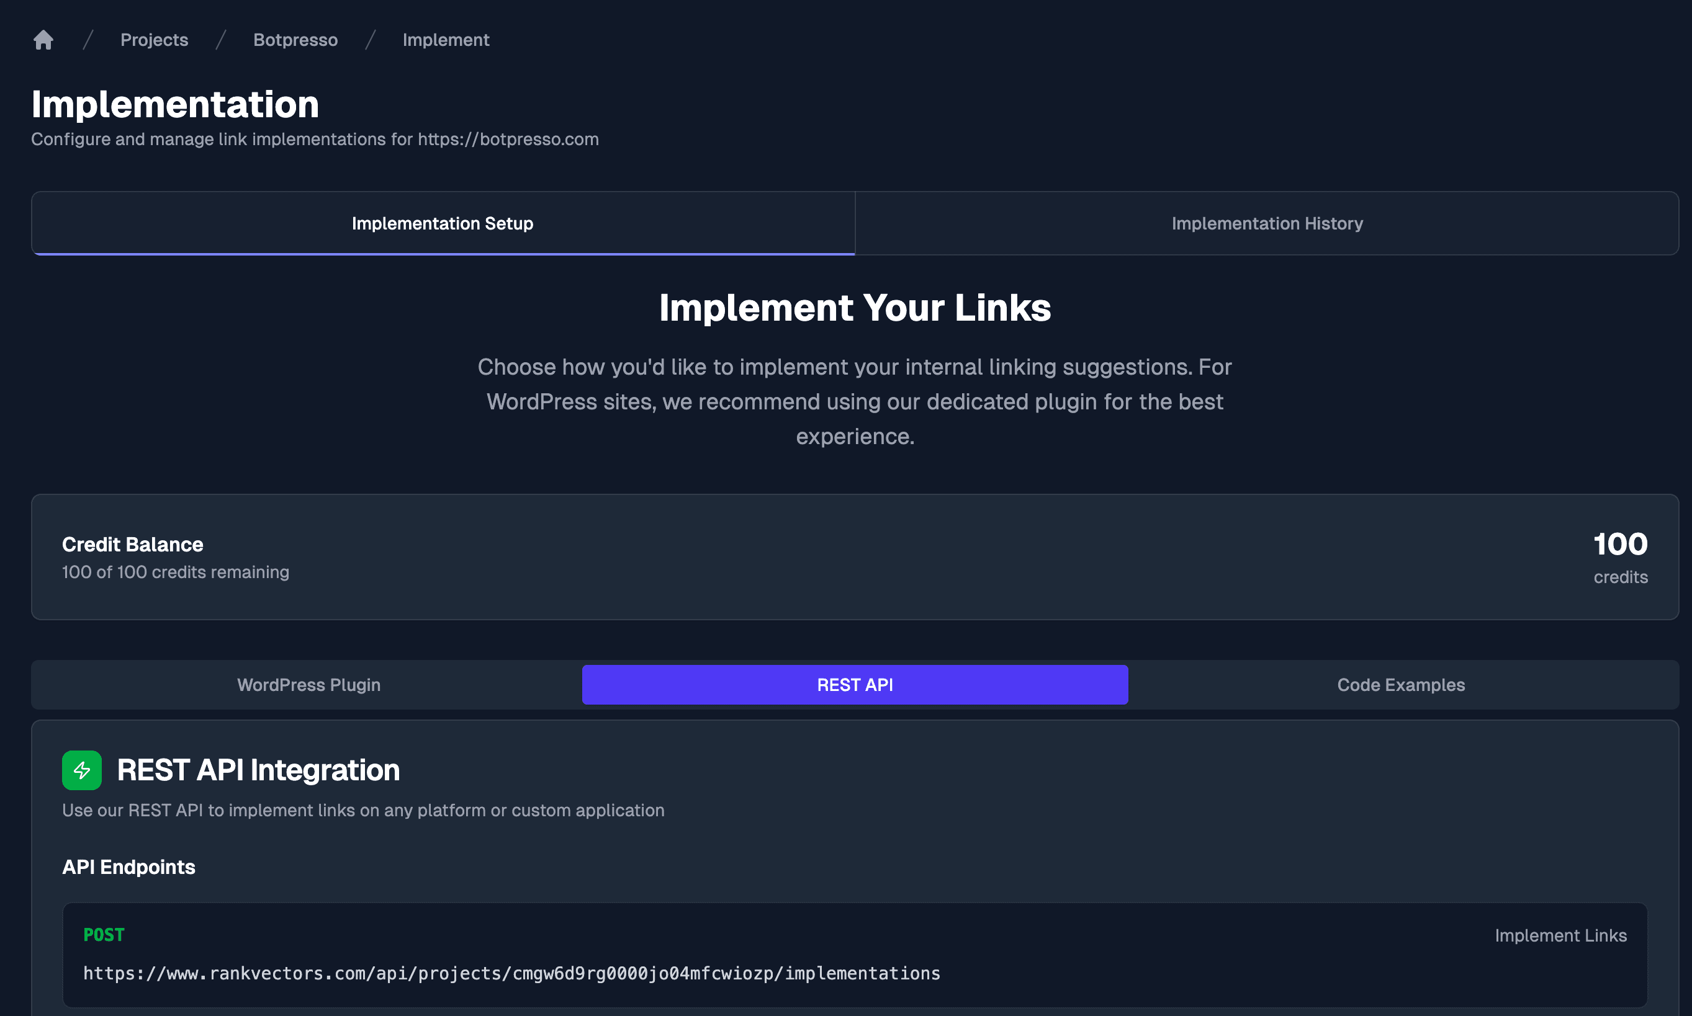Image resolution: width=1692 pixels, height=1016 pixels.
Task: Switch to the WordPress Plugin method
Action: pyautogui.click(x=308, y=684)
